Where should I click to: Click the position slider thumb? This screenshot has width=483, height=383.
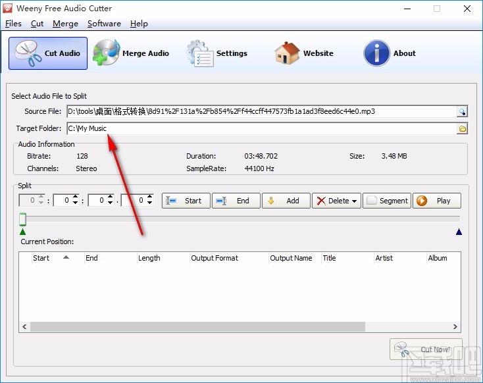(x=22, y=219)
